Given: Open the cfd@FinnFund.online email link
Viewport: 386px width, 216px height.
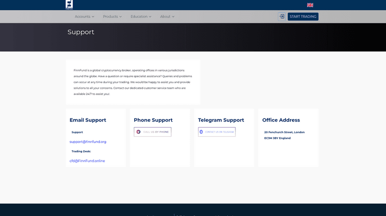Looking at the screenshot, I should tap(87, 161).
